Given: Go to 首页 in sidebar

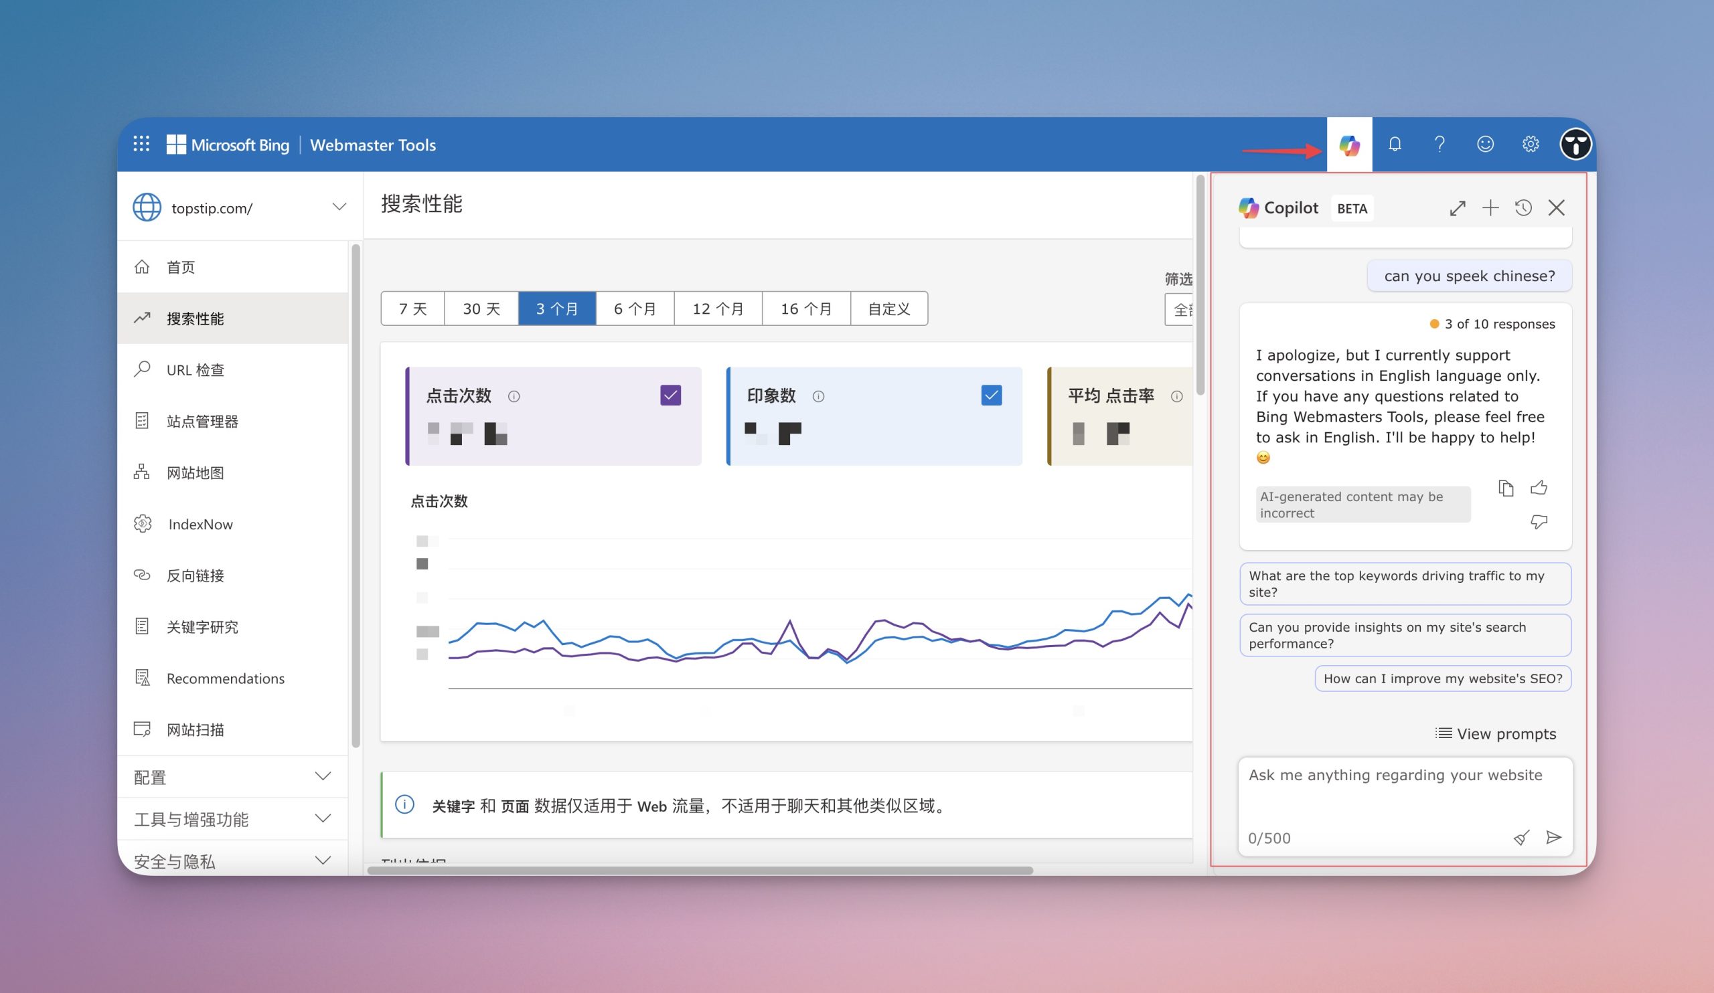Looking at the screenshot, I should click(x=232, y=267).
